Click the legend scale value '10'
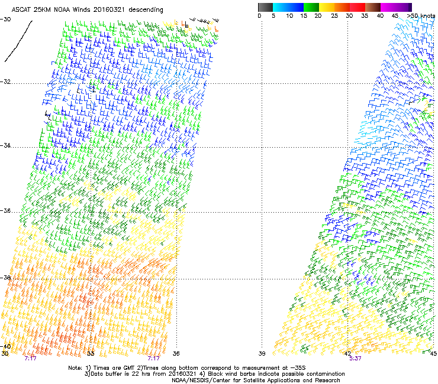Screen dimensions: 438x384 click(289, 16)
